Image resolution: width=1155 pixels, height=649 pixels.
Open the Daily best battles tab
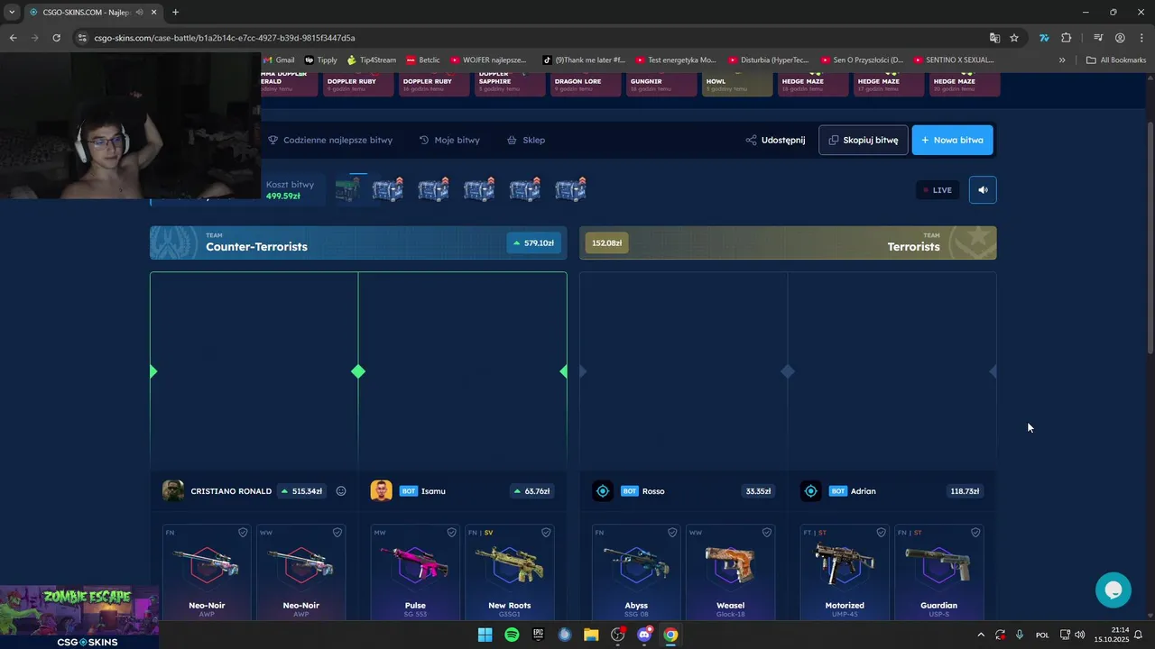330,140
